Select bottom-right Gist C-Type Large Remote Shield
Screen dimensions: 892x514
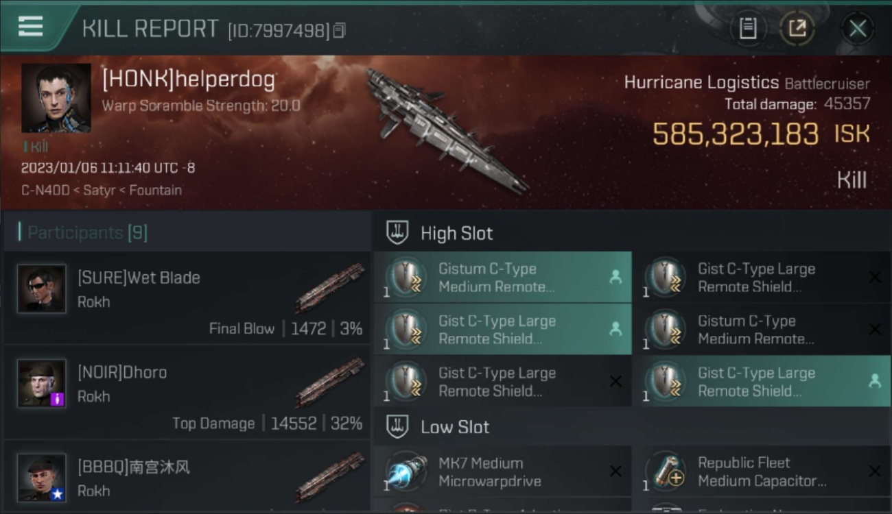click(x=762, y=381)
